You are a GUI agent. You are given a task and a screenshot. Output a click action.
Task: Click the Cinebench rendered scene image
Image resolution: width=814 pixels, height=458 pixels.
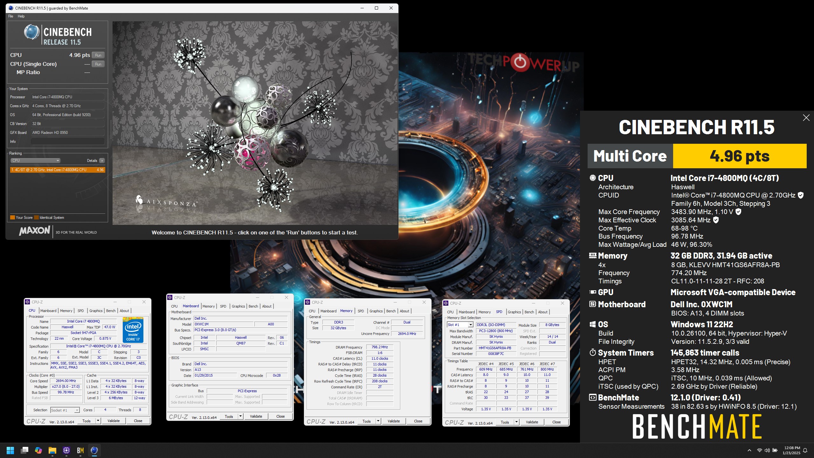[255, 123]
